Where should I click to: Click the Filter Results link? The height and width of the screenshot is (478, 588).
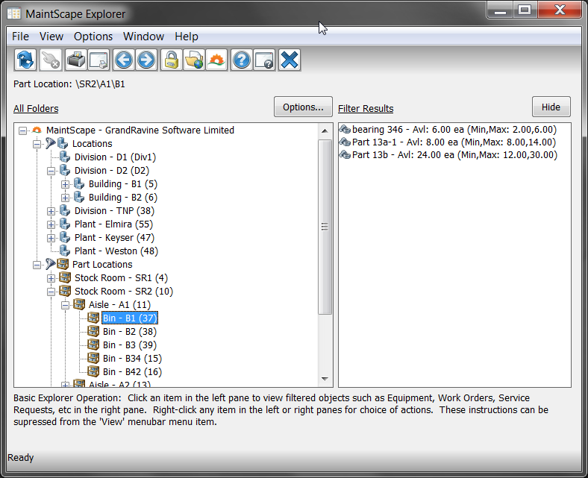366,108
